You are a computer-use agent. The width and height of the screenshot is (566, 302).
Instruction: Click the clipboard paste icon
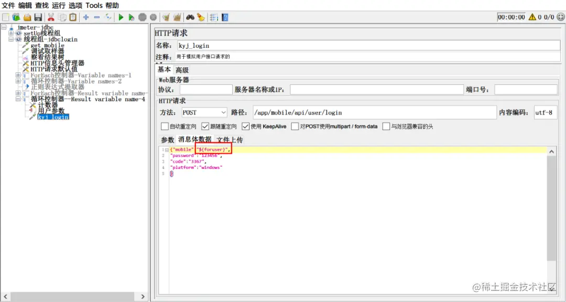73,17
